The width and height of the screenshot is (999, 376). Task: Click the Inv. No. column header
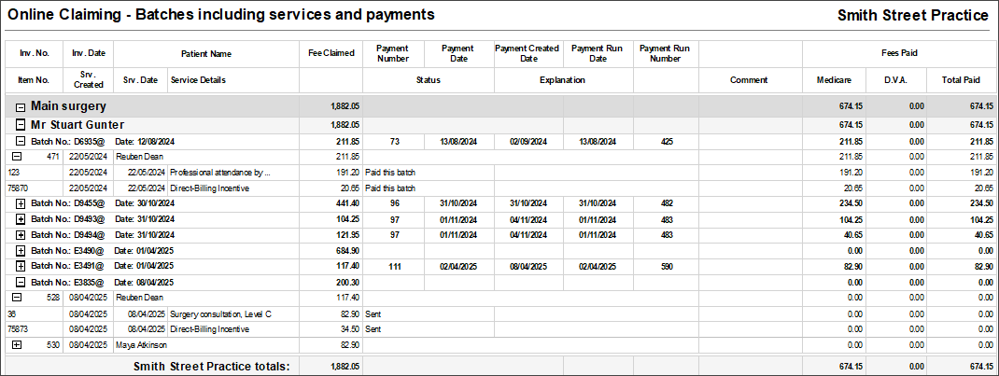pos(35,53)
